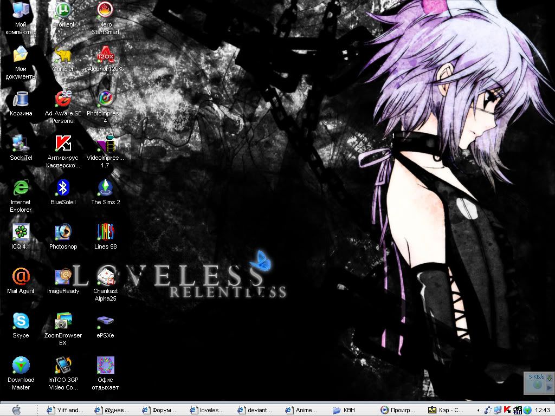Click the ICQ network tray icon
555x416 pixels.
point(488,411)
